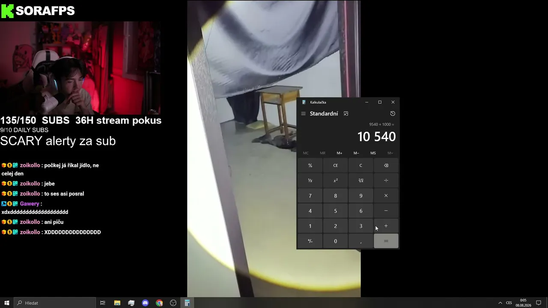Open the taskbar app next to File Explorer
The height and width of the screenshot is (308, 548).
click(131, 303)
